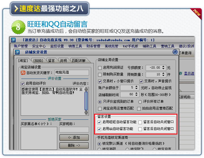Screen dimensions: 204x158
Task: Click the 自动发货关键字 input field
Action: [x=72, y=73]
